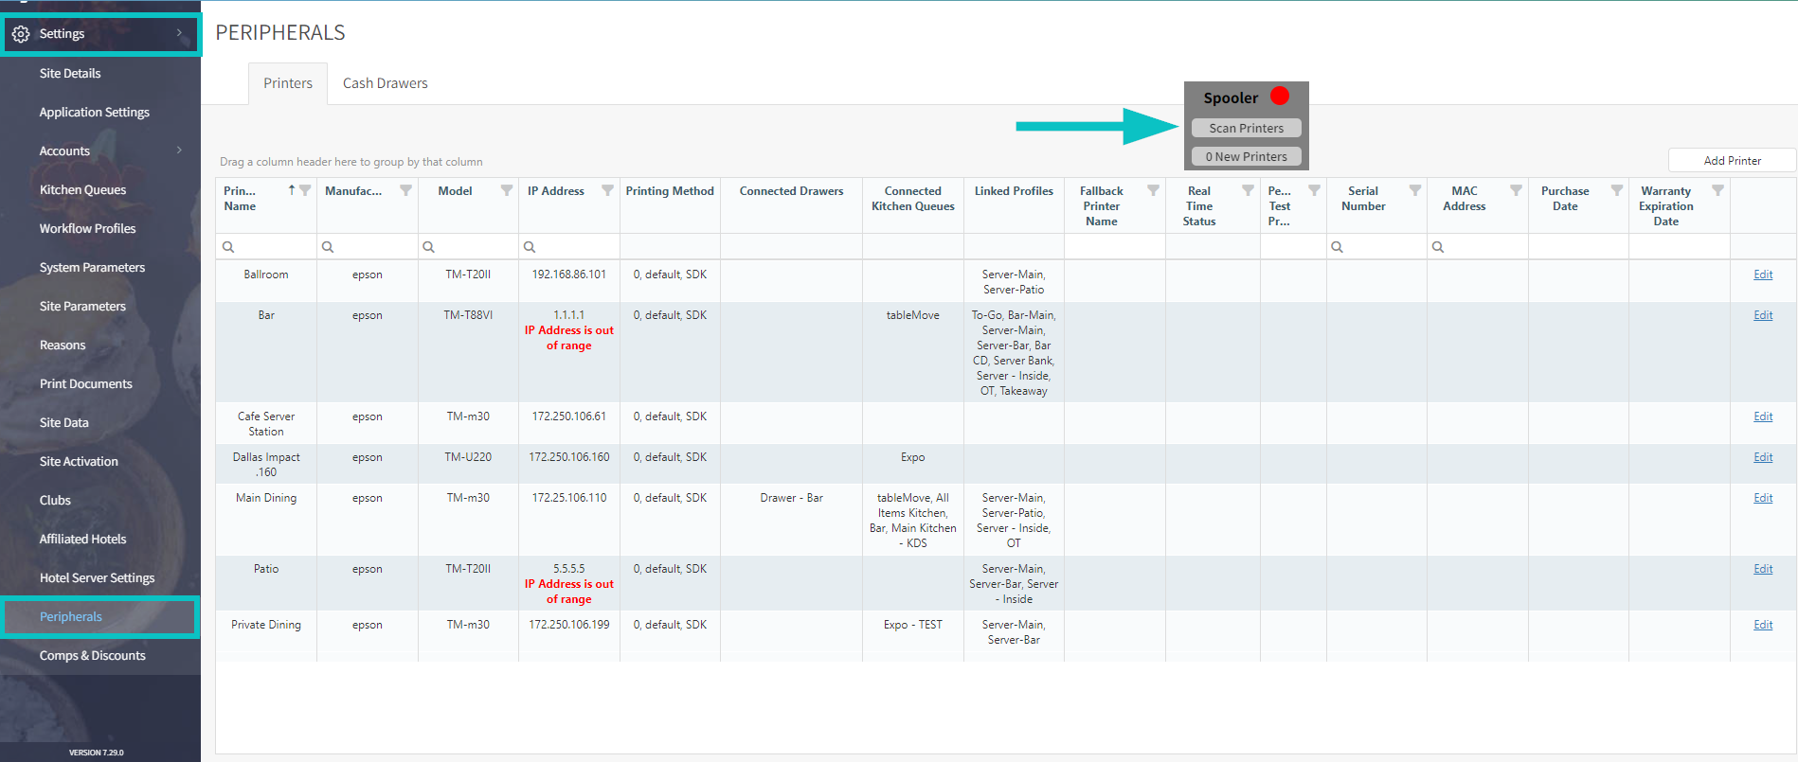Toggle sort arrow on Printer Name column
Screen dimensions: 1798x762
point(292,190)
